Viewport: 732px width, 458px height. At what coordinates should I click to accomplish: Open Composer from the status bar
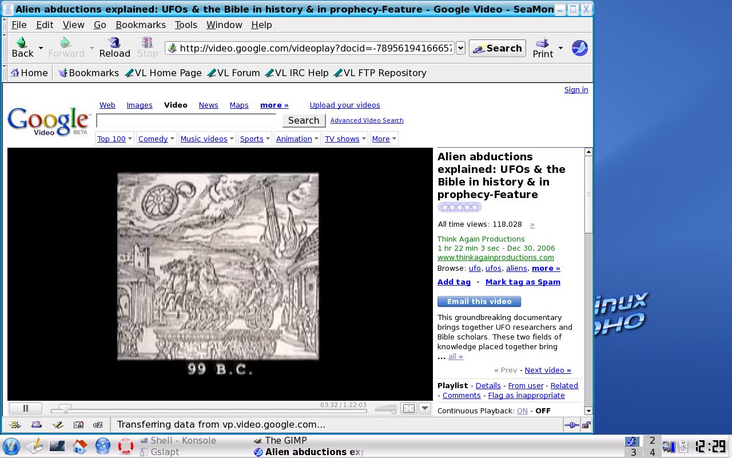[57, 425]
